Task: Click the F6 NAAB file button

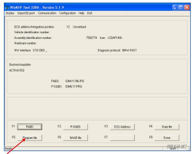Action: coord(75,138)
